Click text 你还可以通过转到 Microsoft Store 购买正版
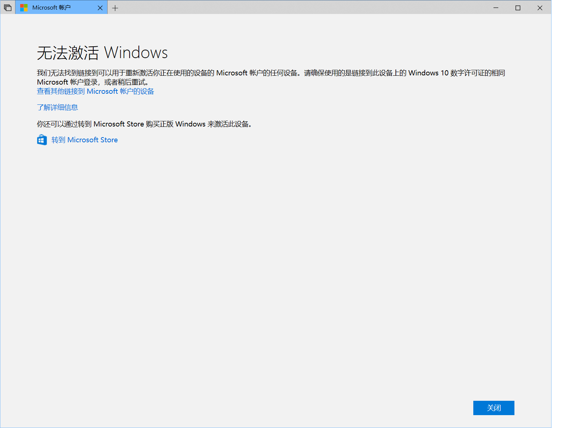Screen dimensions: 564x428 105,124
